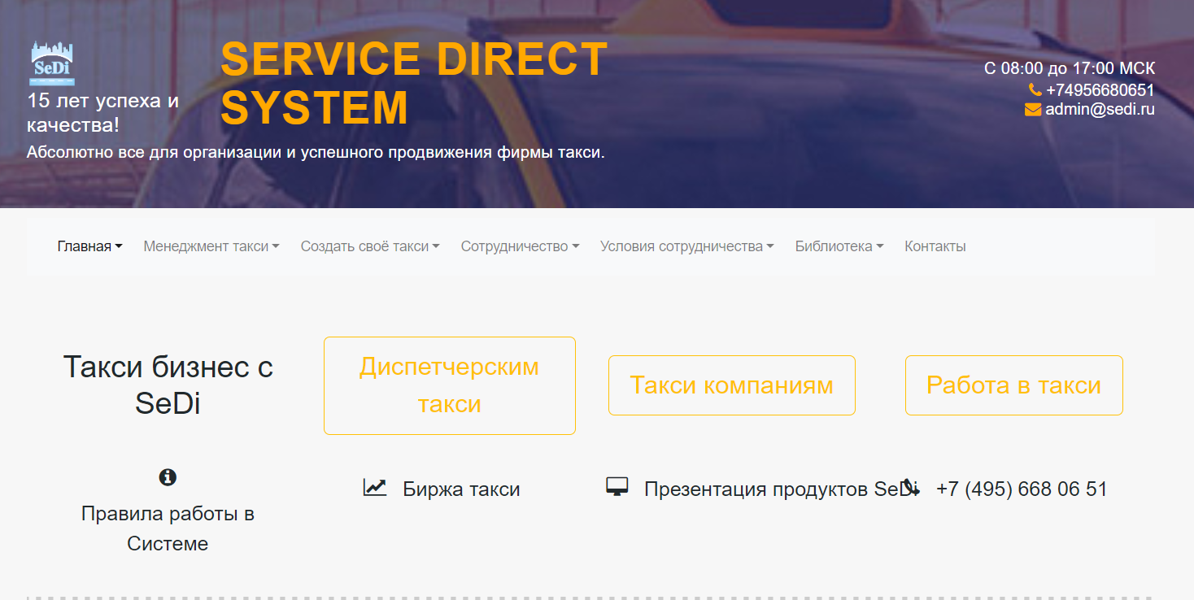Click the Такси бизнес с SeDi heading

(168, 385)
